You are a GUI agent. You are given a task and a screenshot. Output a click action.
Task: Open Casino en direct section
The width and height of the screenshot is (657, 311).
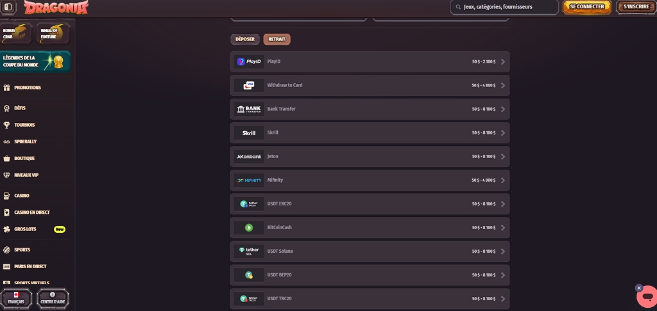click(32, 212)
